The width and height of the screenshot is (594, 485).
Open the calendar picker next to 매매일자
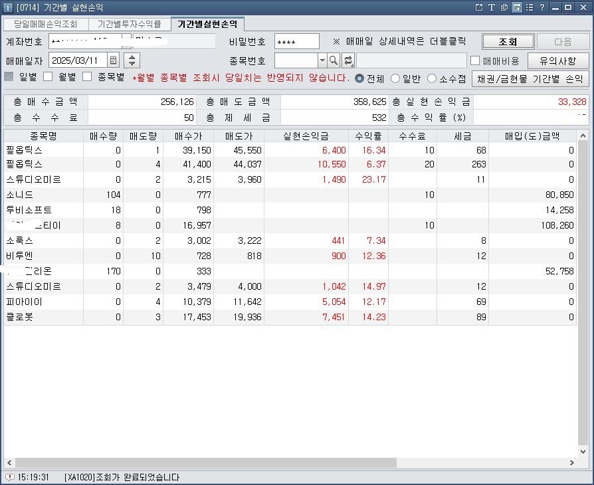(x=114, y=60)
